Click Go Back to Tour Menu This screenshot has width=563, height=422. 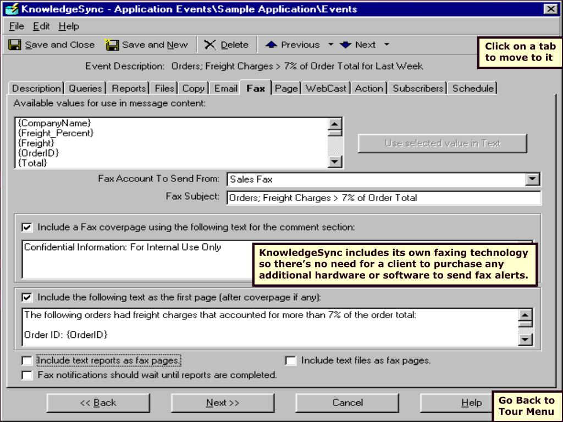(x=526, y=406)
